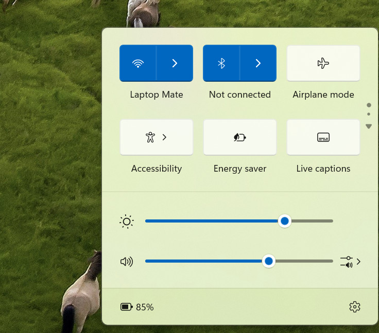Click the Not connected Bluetooth label
This screenshot has width=379, height=333.
[240, 95]
